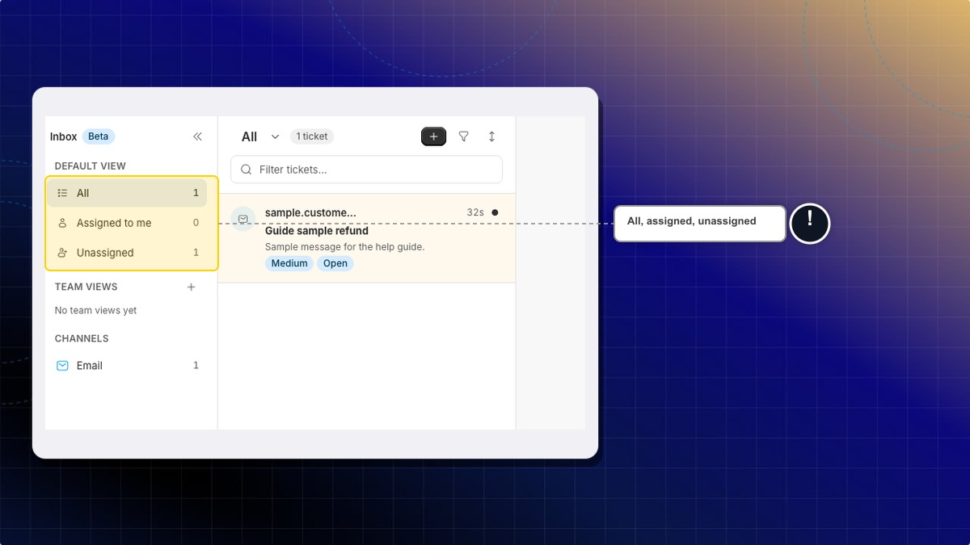
Task: Click the new ticket plus button
Action: tap(433, 136)
